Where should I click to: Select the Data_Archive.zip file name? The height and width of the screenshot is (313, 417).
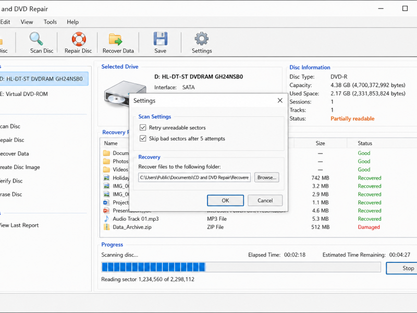coord(132,227)
